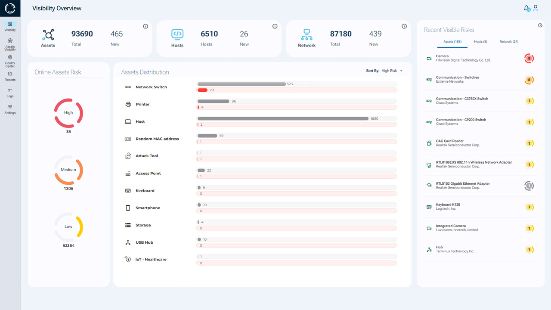Click the High risk donut chart
Image resolution: width=551 pixels, height=310 pixels.
pos(68,113)
